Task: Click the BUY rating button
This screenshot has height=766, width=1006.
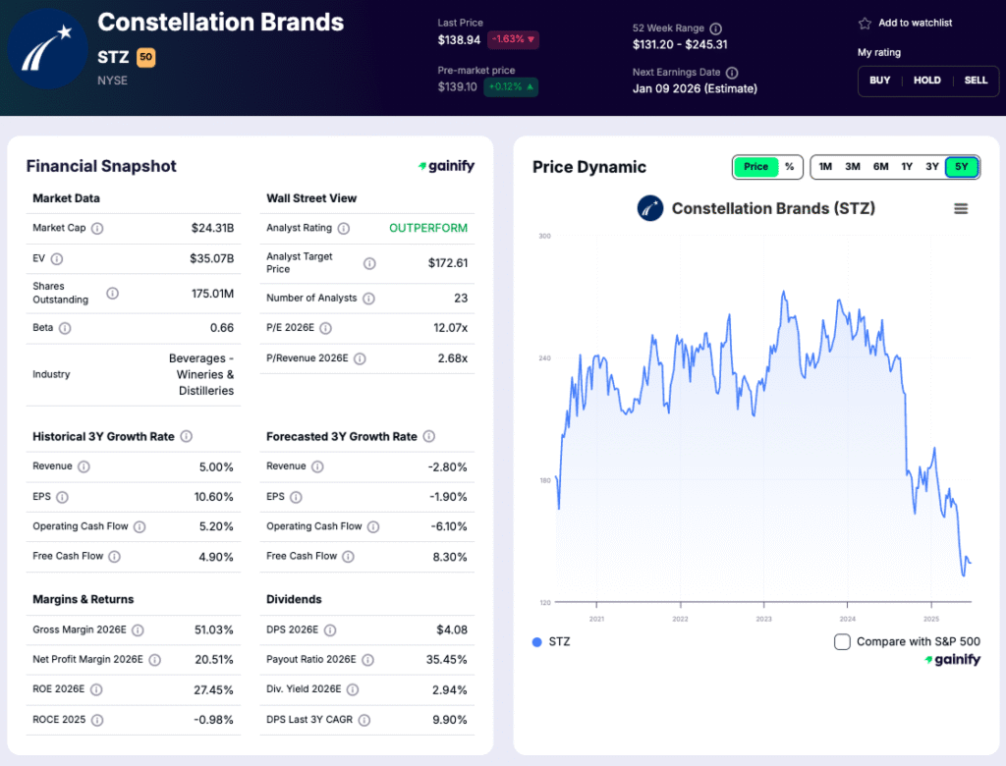Action: pos(879,81)
